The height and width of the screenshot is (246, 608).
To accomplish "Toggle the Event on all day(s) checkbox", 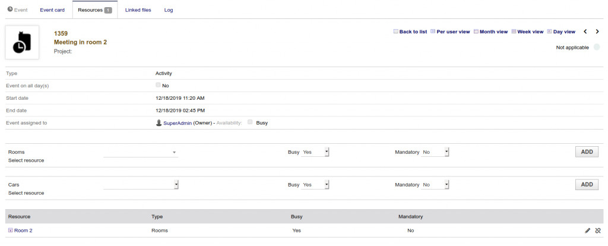I will coord(159,85).
